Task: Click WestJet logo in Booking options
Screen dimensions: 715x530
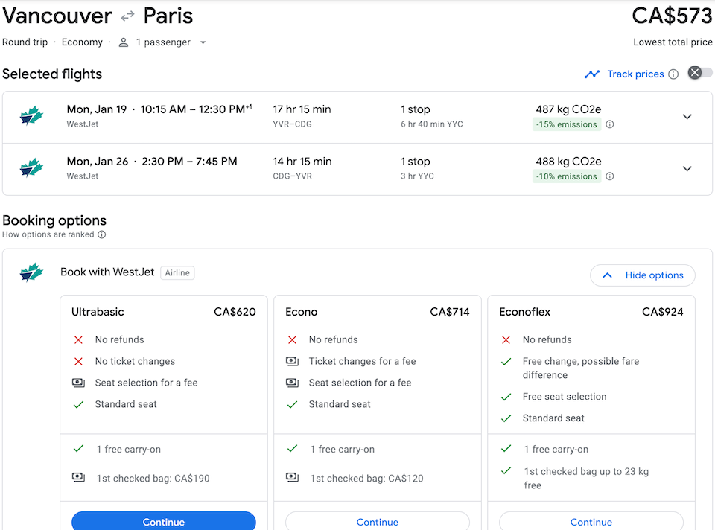Action: pyautogui.click(x=31, y=272)
